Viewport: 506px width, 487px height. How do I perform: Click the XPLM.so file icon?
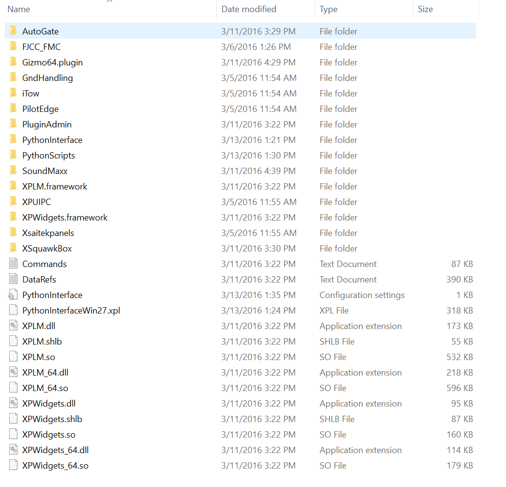pos(13,357)
